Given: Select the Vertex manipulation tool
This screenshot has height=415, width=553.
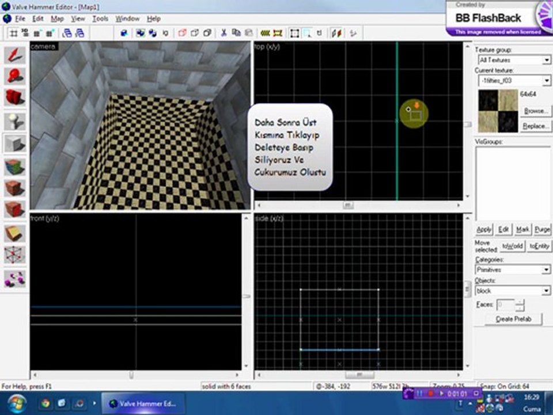Looking at the screenshot, I should (14, 254).
